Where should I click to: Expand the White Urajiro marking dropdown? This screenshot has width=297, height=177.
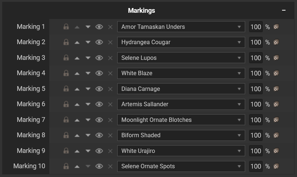[181, 151]
